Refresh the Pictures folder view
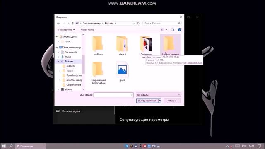The image size is (265, 149). (x=138, y=23)
